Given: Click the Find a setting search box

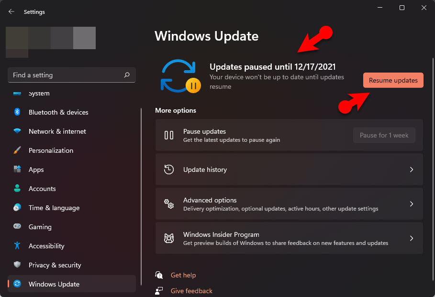Looking at the screenshot, I should point(72,75).
